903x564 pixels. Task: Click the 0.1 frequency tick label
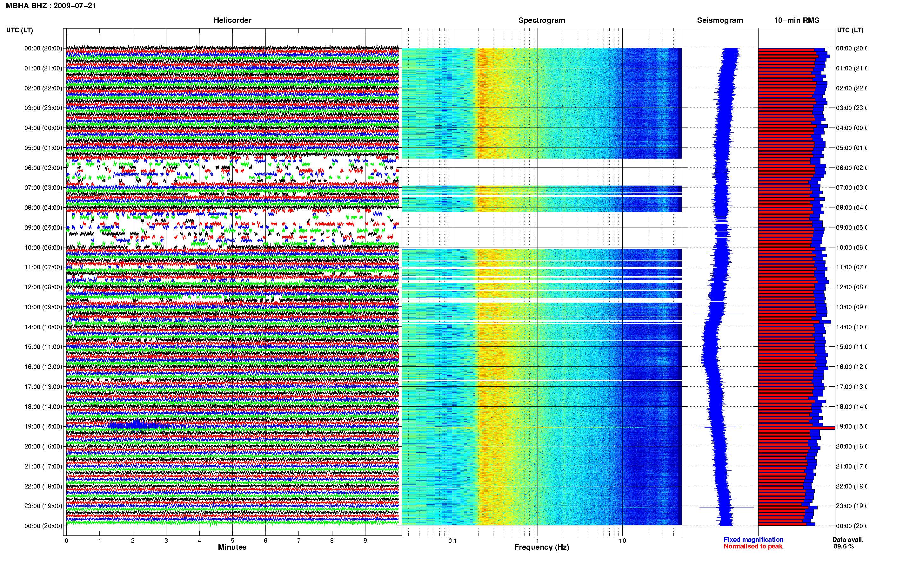pyautogui.click(x=452, y=541)
